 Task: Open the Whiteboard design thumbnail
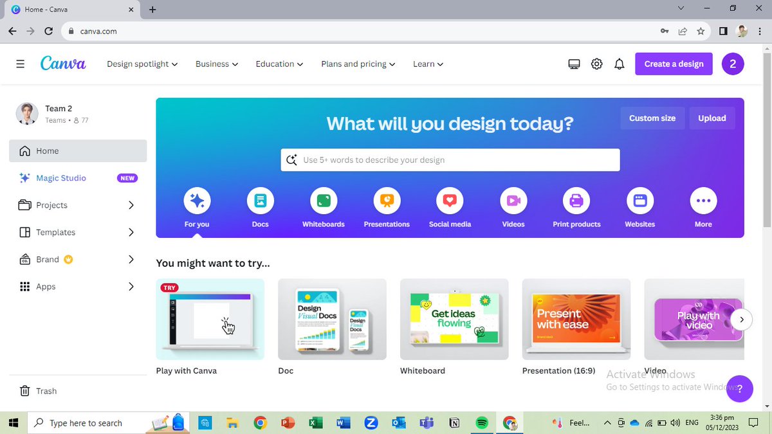[x=454, y=319]
